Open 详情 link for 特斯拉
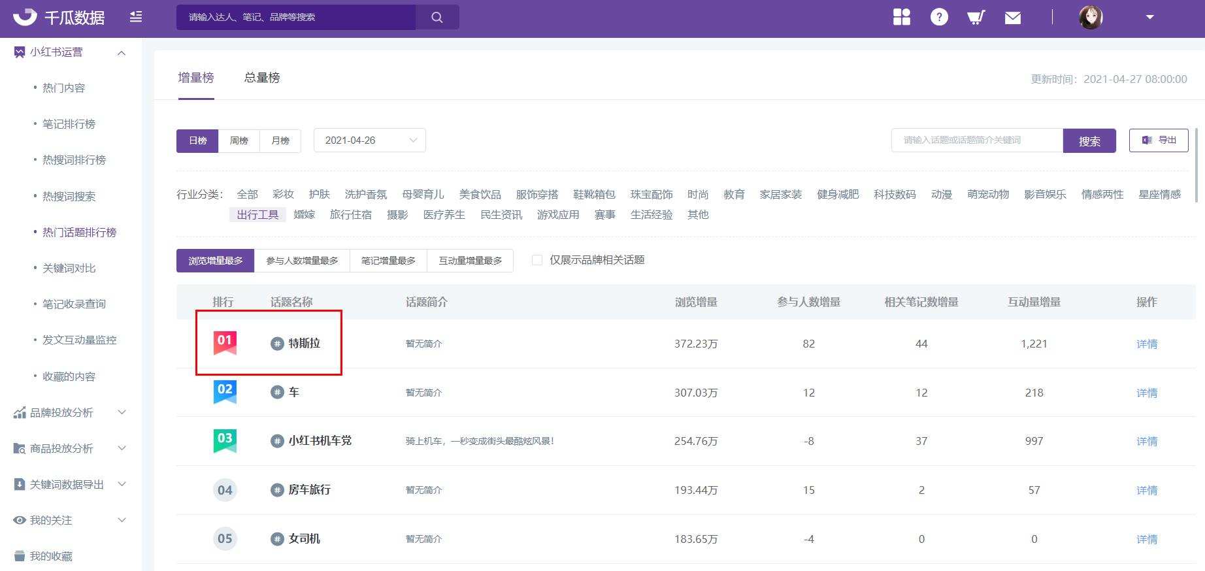This screenshot has height=571, width=1205. tap(1147, 344)
